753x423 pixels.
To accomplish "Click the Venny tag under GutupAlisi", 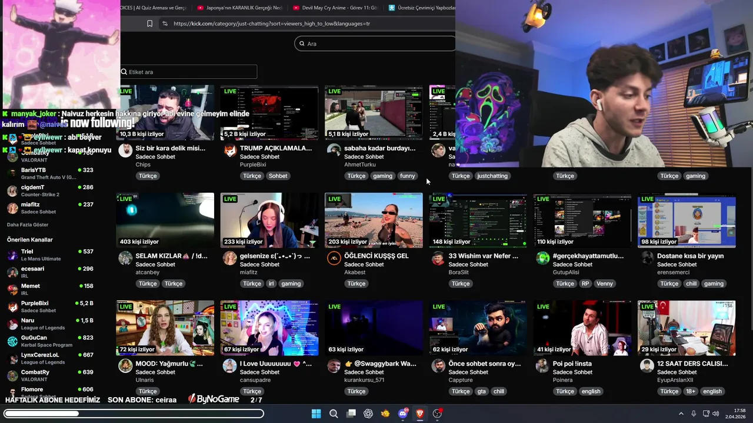I will [x=604, y=283].
